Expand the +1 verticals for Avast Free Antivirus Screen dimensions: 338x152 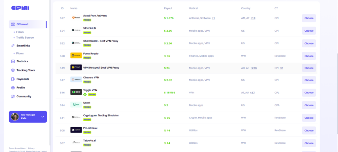pyautogui.click(x=213, y=18)
